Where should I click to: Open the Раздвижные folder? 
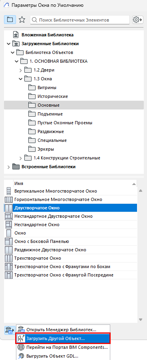[51, 131]
